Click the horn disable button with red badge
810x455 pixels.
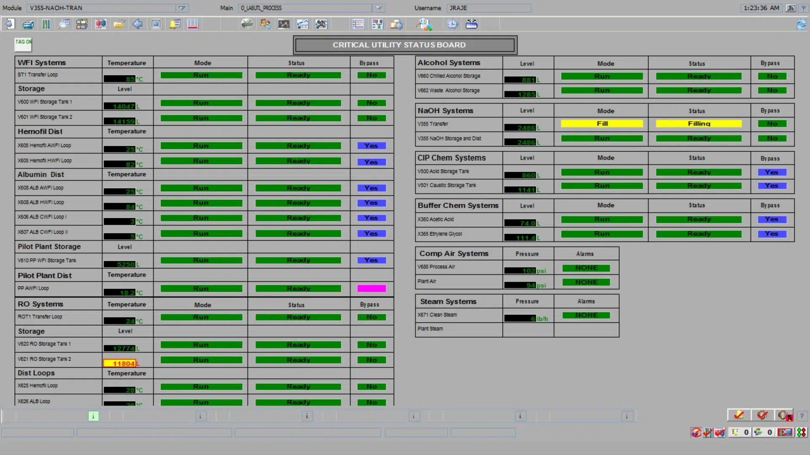[785, 415]
